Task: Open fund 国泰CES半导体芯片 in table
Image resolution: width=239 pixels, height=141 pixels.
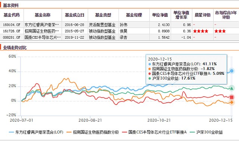Action: (x=43, y=38)
